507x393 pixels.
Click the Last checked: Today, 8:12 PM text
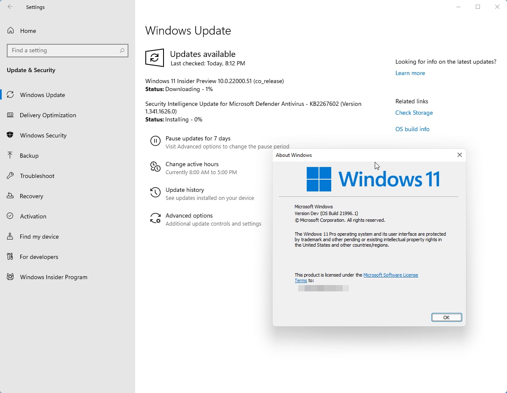208,63
